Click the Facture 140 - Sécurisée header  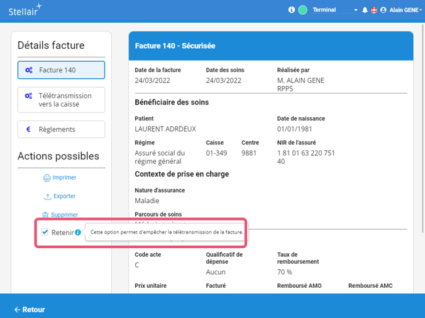(x=175, y=46)
